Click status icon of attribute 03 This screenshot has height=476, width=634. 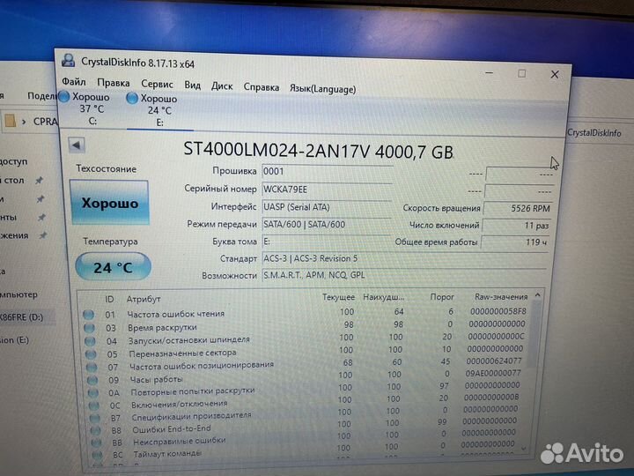tap(89, 327)
